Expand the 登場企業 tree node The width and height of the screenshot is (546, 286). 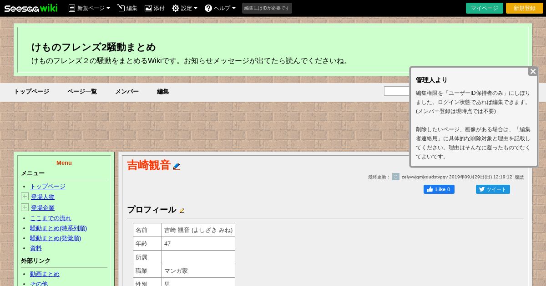(x=25, y=207)
